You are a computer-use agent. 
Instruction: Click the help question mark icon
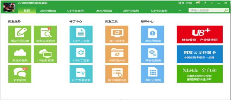(205, 3)
